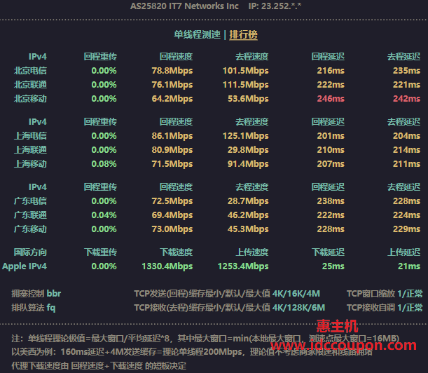Select the 4K/16K/4M send buffer value

point(296,294)
